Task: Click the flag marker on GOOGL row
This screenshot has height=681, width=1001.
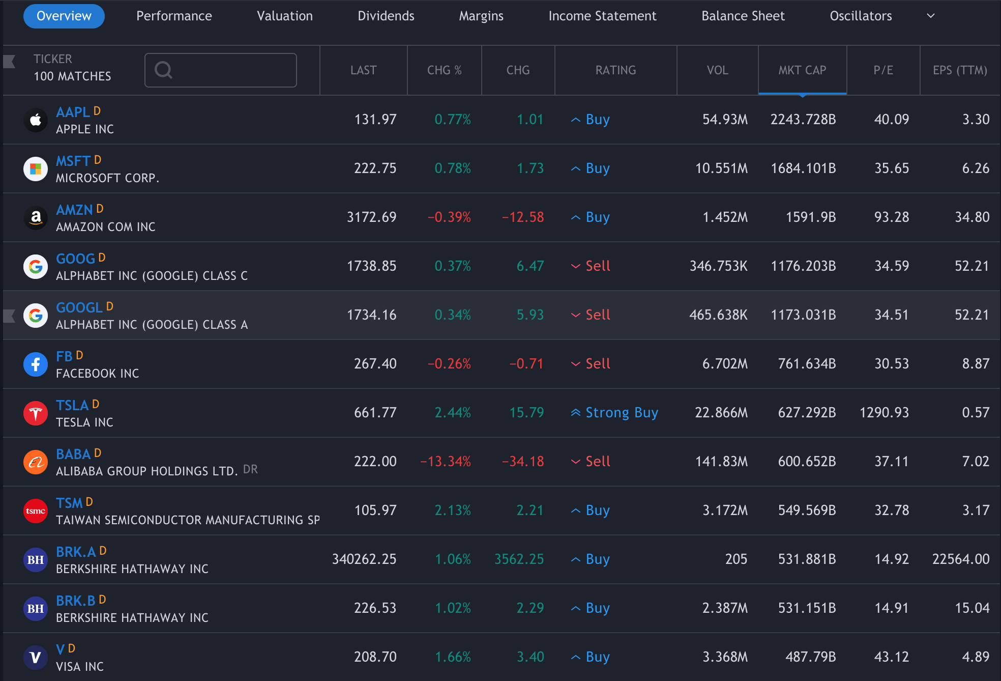Action: coord(9,316)
